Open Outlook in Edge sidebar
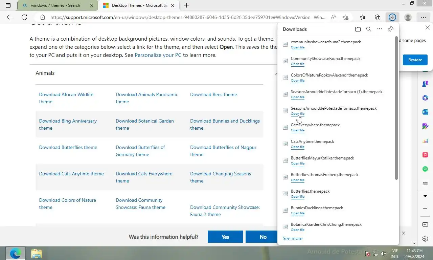The height and width of the screenshot is (260, 433). tap(425, 112)
